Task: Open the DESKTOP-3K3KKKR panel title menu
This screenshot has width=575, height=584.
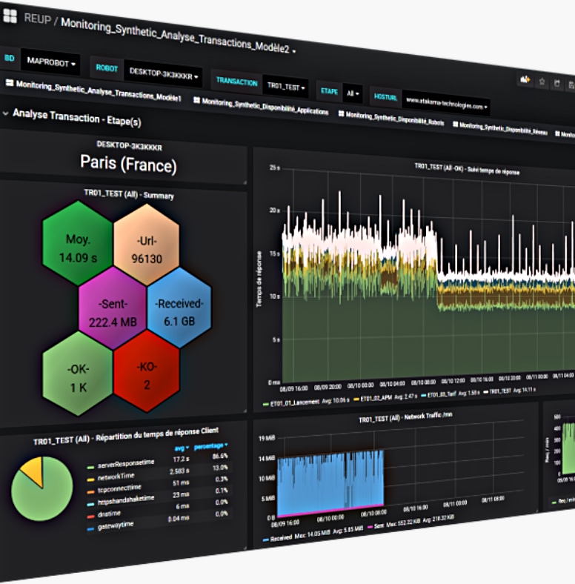Action: [129, 145]
